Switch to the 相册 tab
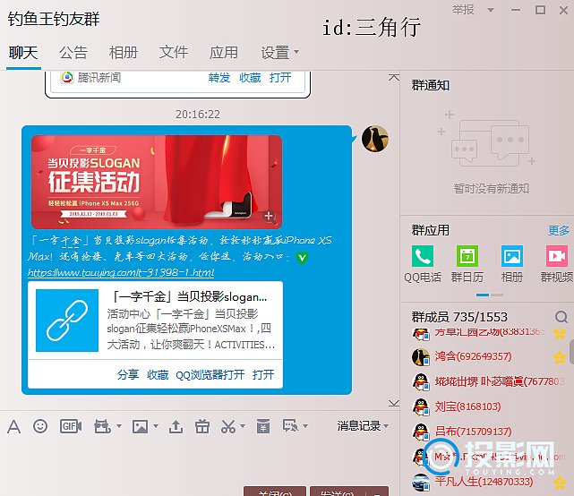 [x=124, y=53]
